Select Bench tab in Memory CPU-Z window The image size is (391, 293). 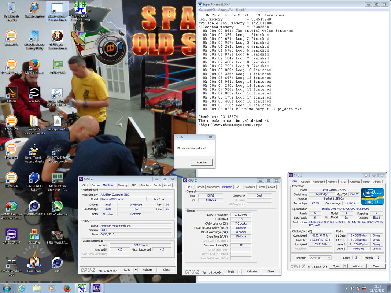(261, 187)
